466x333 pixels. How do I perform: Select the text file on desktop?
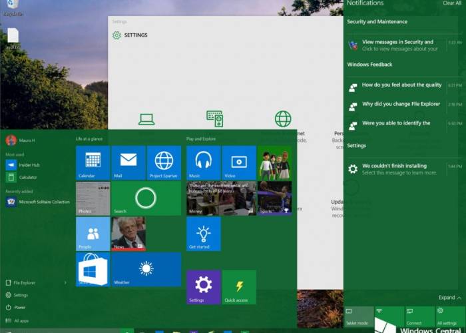point(13,39)
